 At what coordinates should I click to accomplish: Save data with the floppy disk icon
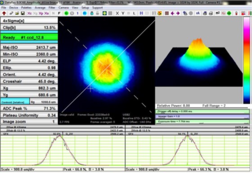point(22,13)
